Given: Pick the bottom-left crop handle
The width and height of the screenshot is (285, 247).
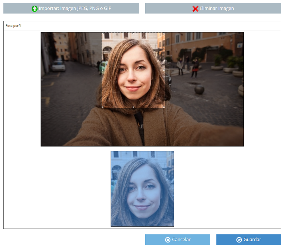Looking at the screenshot, I should [x=102, y=107].
